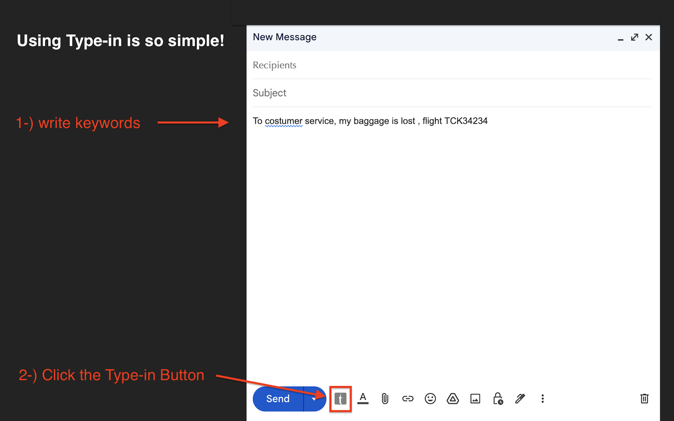
Task: Attach a file with the paperclip icon
Action: coord(384,399)
